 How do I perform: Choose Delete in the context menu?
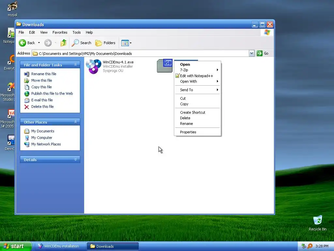pyautogui.click(x=197, y=118)
